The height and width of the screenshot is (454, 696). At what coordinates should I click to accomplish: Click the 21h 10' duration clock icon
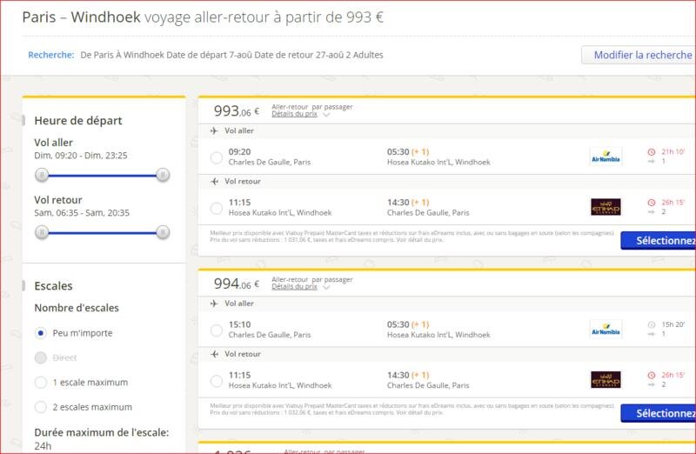[650, 151]
